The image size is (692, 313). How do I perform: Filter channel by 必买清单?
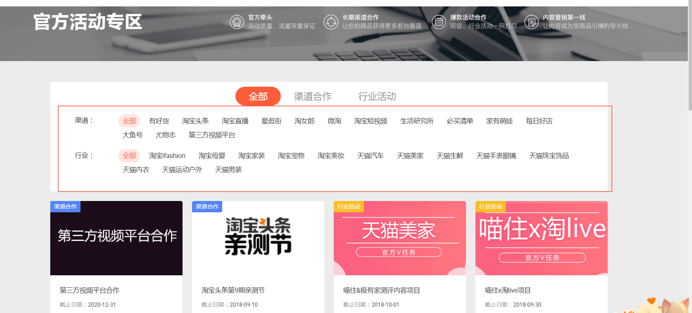point(460,121)
